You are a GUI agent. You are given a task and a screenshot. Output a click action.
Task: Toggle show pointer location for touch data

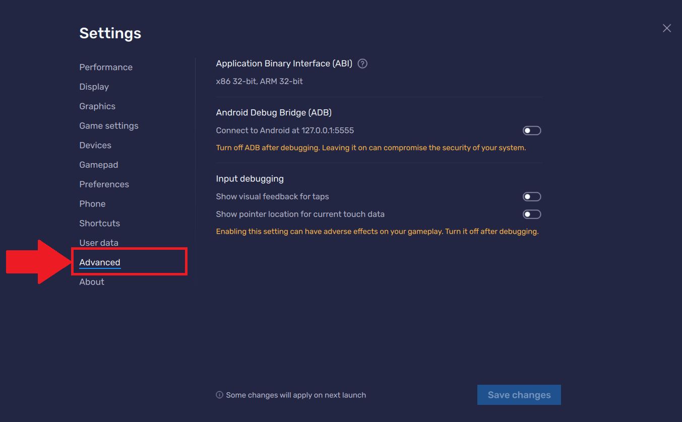click(531, 215)
